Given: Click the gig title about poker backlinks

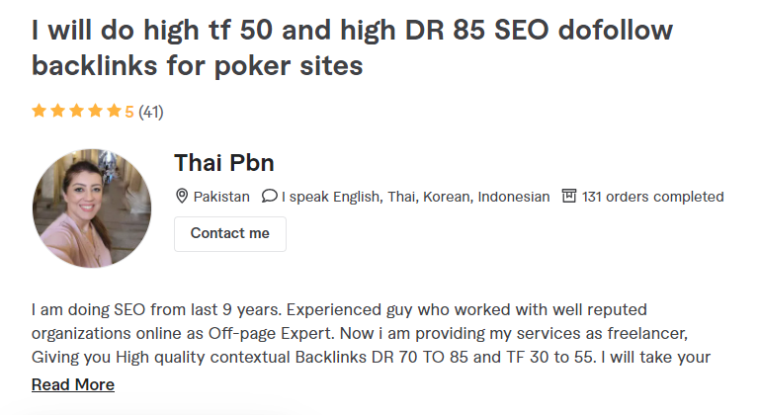Looking at the screenshot, I should [352, 47].
